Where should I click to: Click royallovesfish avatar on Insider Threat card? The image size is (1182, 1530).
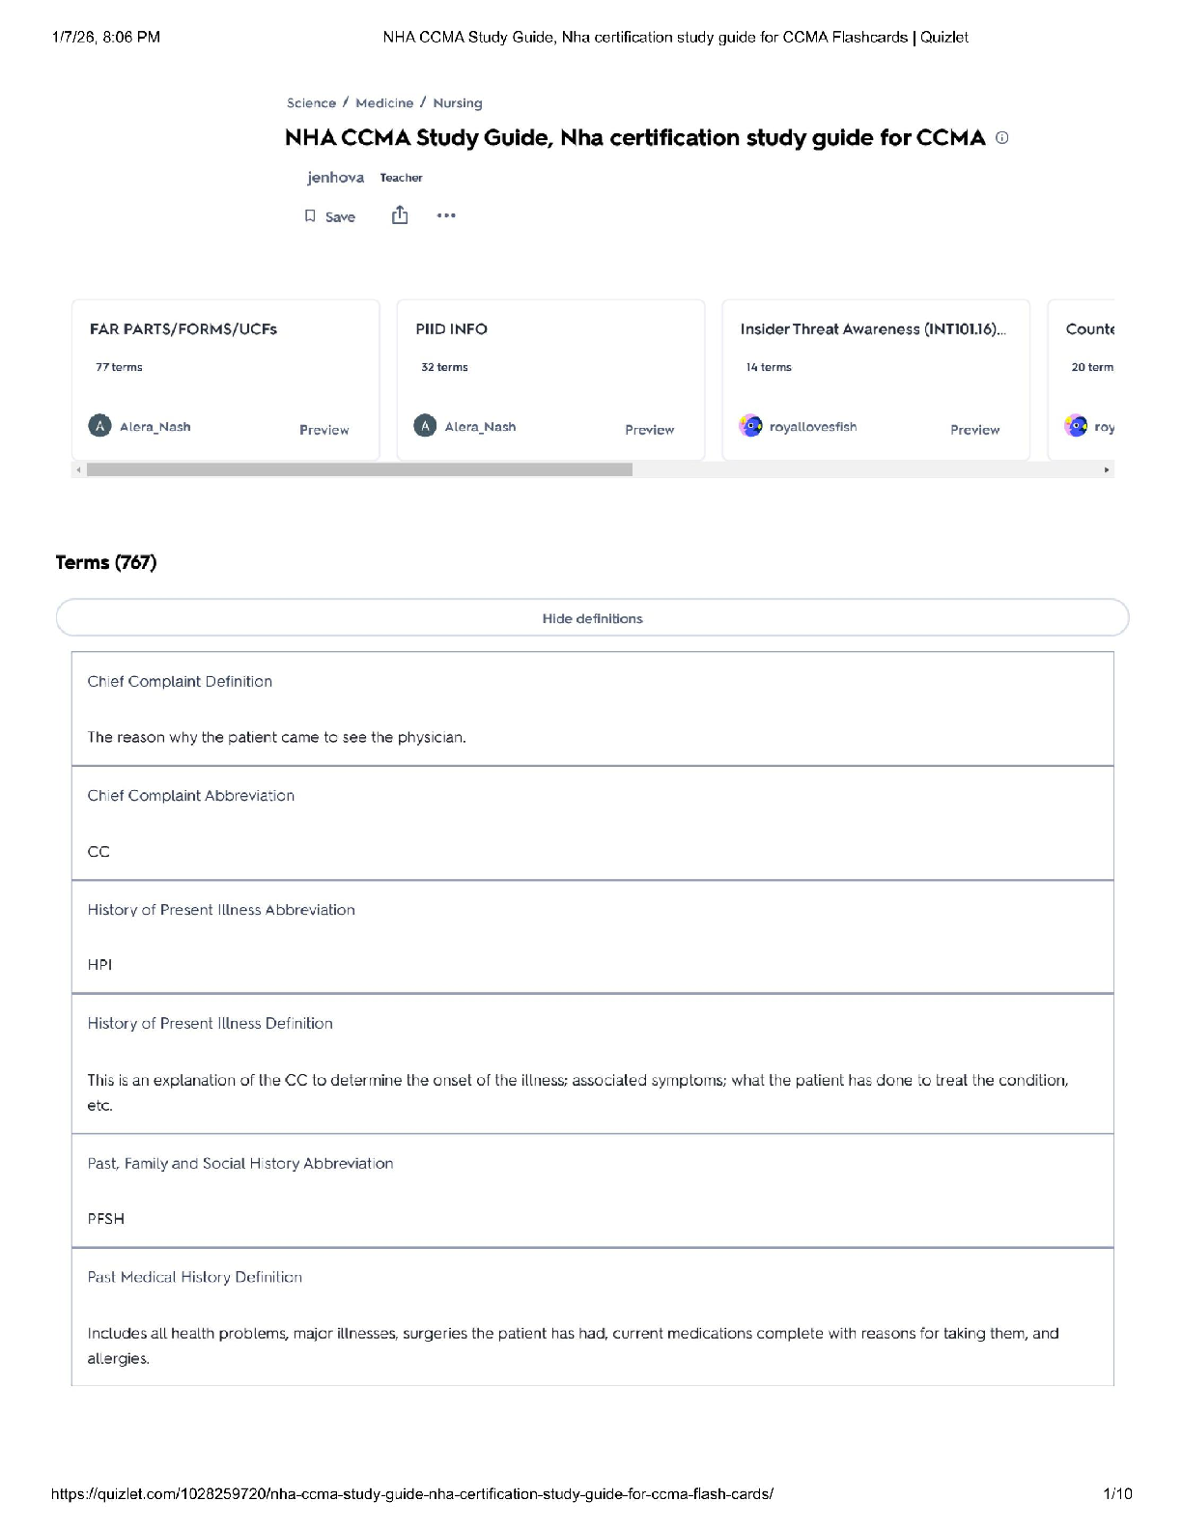(x=750, y=426)
